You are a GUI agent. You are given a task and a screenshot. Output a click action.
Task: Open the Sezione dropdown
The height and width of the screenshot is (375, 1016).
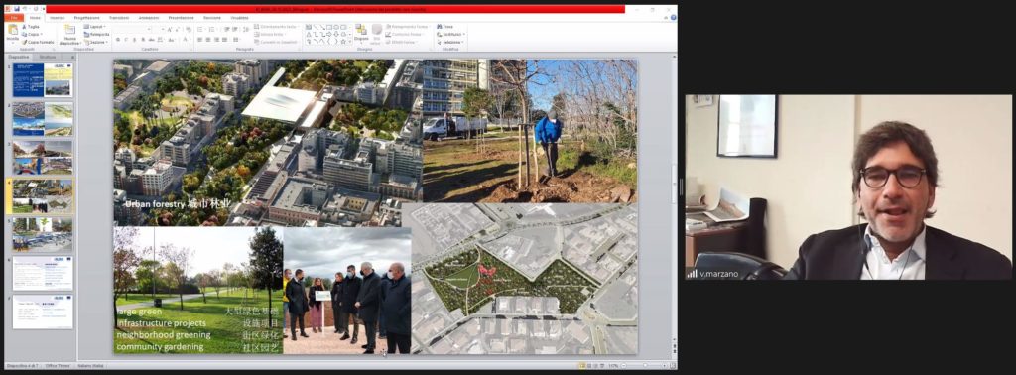(96, 42)
